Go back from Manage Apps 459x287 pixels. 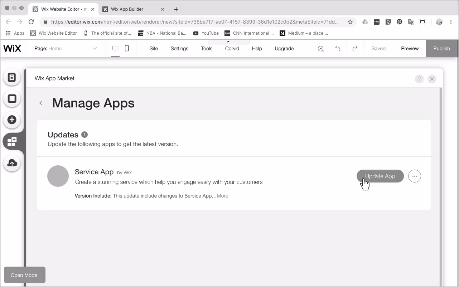(41, 103)
